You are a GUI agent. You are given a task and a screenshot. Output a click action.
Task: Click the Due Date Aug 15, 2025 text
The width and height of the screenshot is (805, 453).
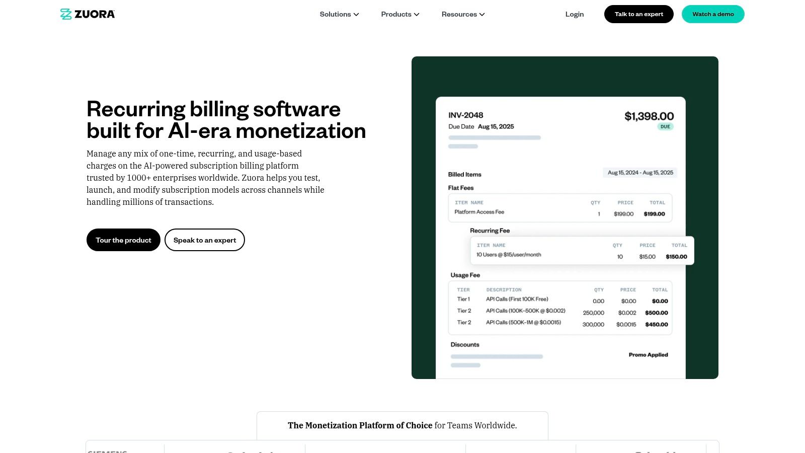481,127
